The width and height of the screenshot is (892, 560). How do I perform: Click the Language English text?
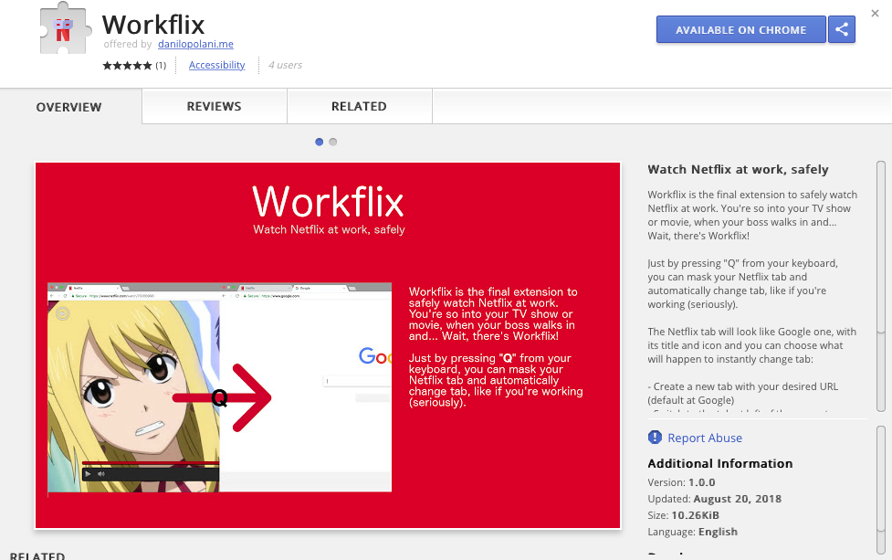click(692, 532)
